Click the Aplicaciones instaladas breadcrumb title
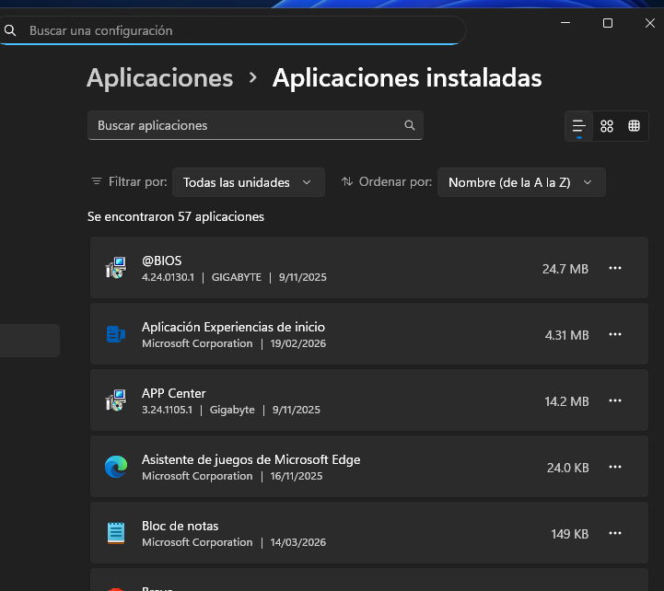 407,78
